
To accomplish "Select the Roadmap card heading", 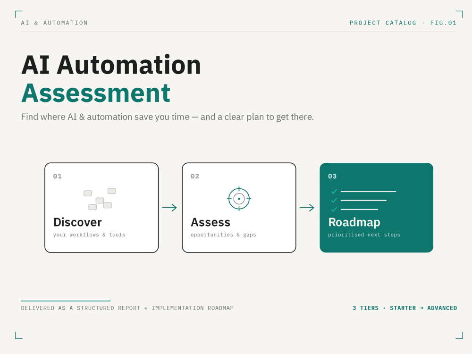I will tap(354, 222).
